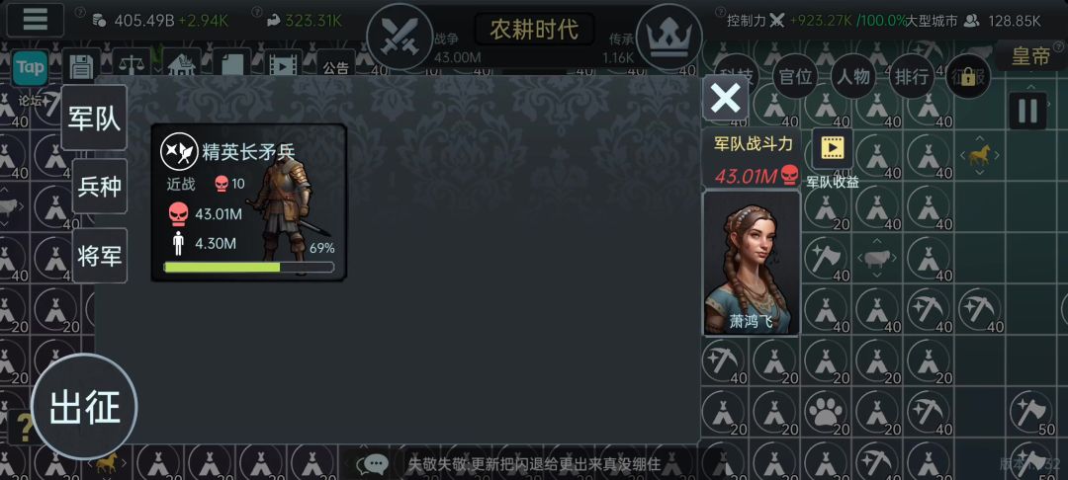Switch to the 兵种 tab
1068x480 pixels.
[x=100, y=187]
